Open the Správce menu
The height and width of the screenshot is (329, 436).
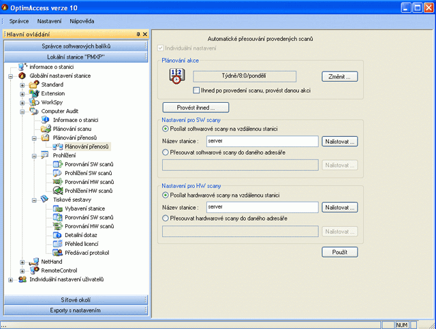[x=19, y=21]
